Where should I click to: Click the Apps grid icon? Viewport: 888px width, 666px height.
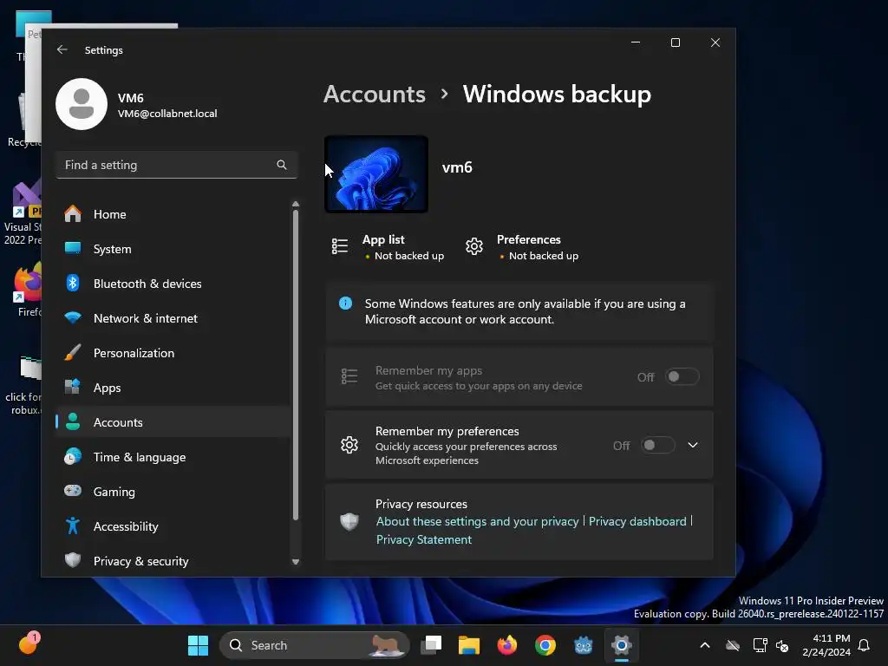click(x=73, y=387)
